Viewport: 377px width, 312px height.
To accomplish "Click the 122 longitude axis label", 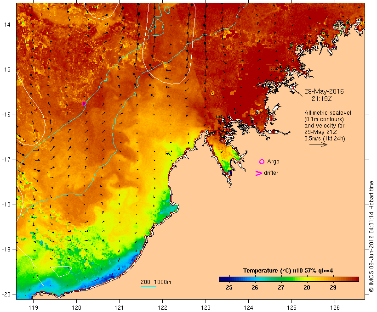I will point(163,307).
